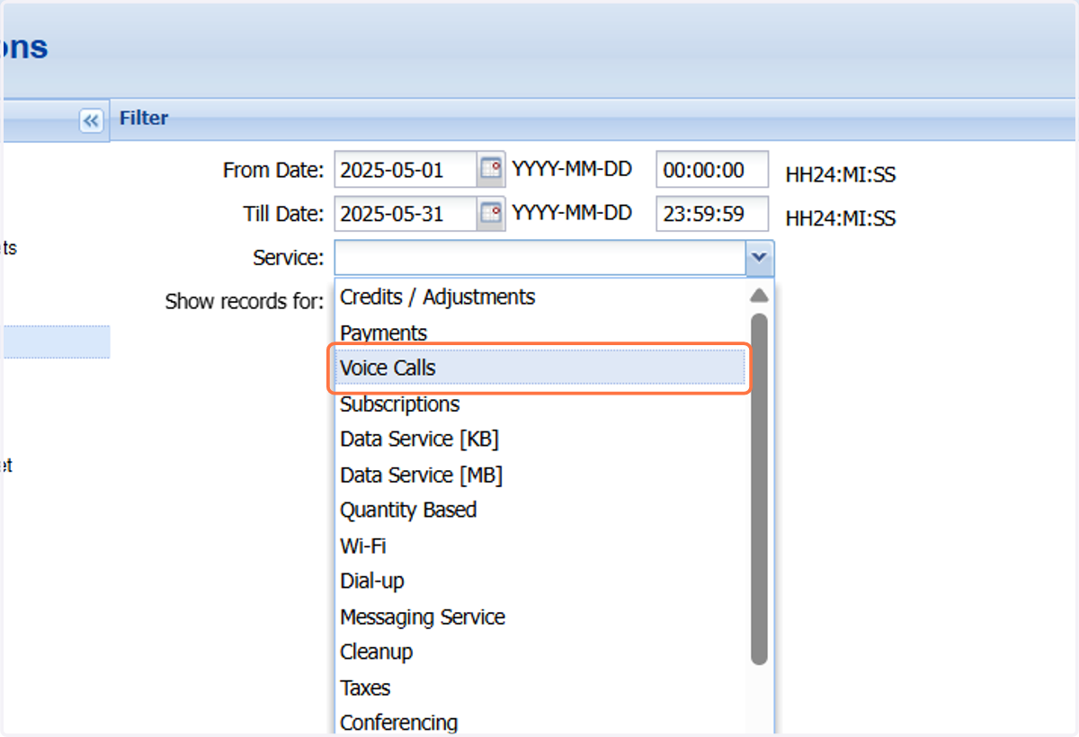This screenshot has width=1079, height=737.
Task: Choose Subscriptions service option
Action: pos(540,404)
